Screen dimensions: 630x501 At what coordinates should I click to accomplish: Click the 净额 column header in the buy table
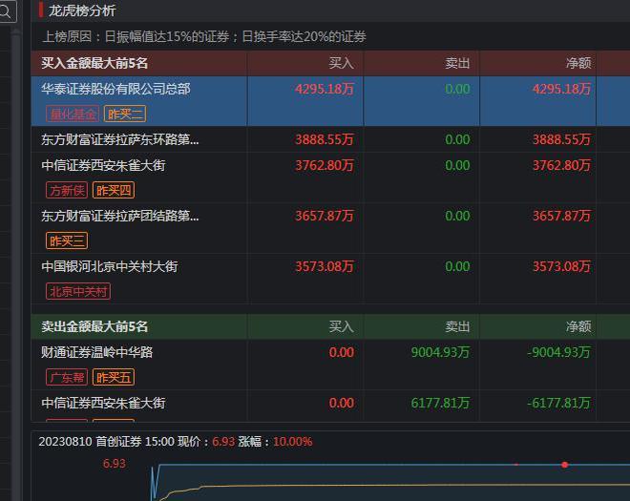(x=578, y=63)
